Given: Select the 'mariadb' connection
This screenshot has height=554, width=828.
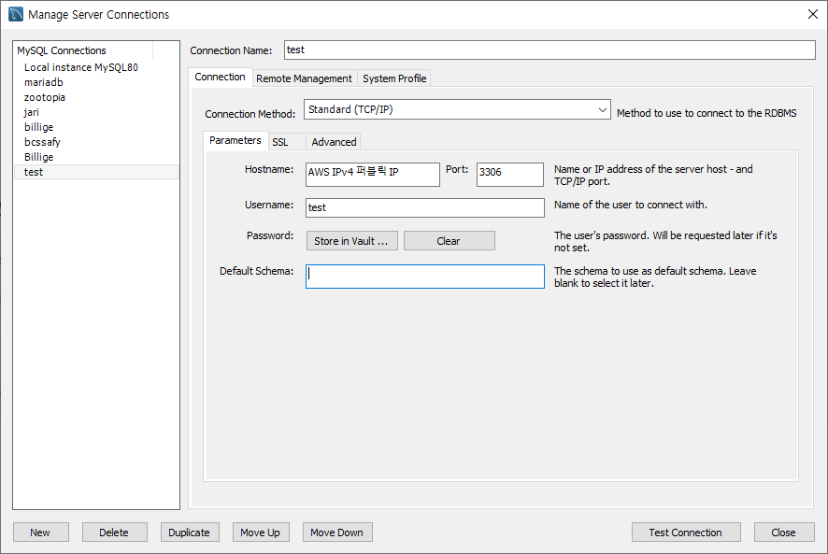Looking at the screenshot, I should point(96,82).
